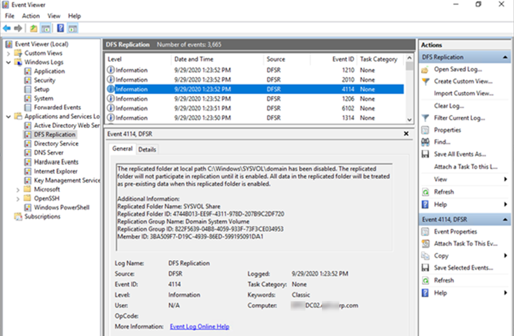The image size is (514, 336).
Task: Click Attach Task To This Event
Action: pos(465,244)
